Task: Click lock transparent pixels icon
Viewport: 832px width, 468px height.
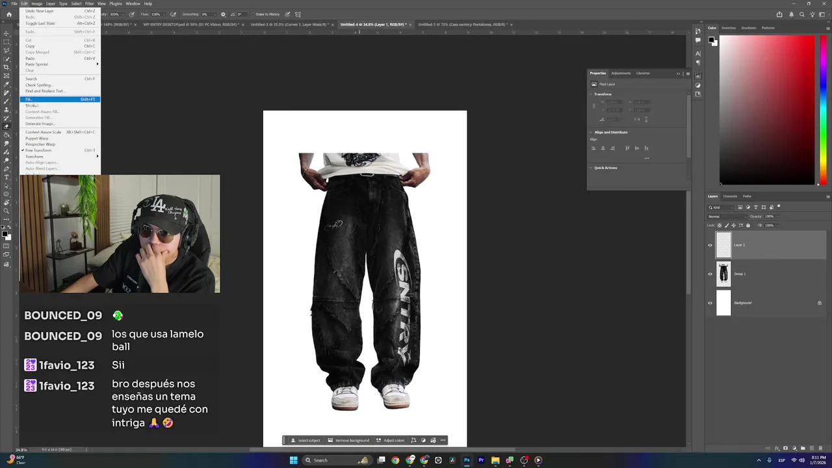Action: (x=720, y=226)
